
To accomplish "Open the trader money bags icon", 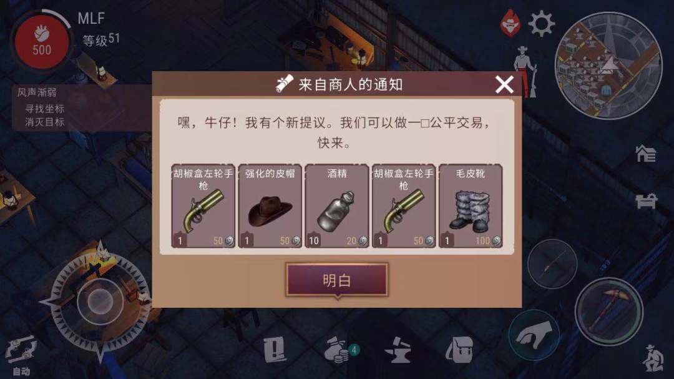I will [339, 350].
